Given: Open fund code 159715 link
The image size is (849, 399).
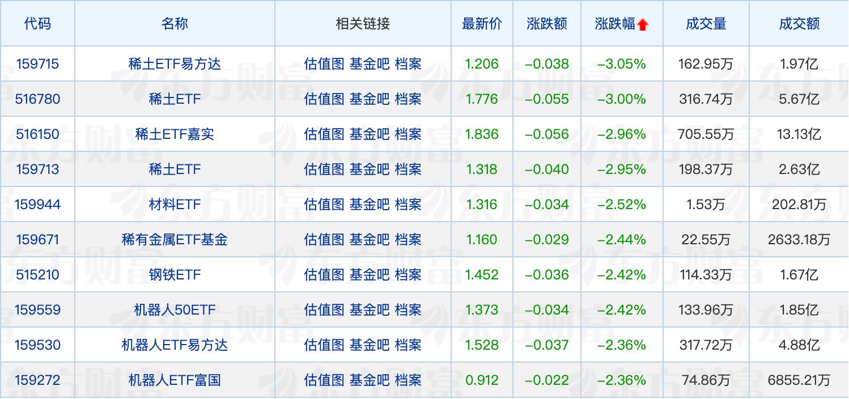Looking at the screenshot, I should (37, 64).
